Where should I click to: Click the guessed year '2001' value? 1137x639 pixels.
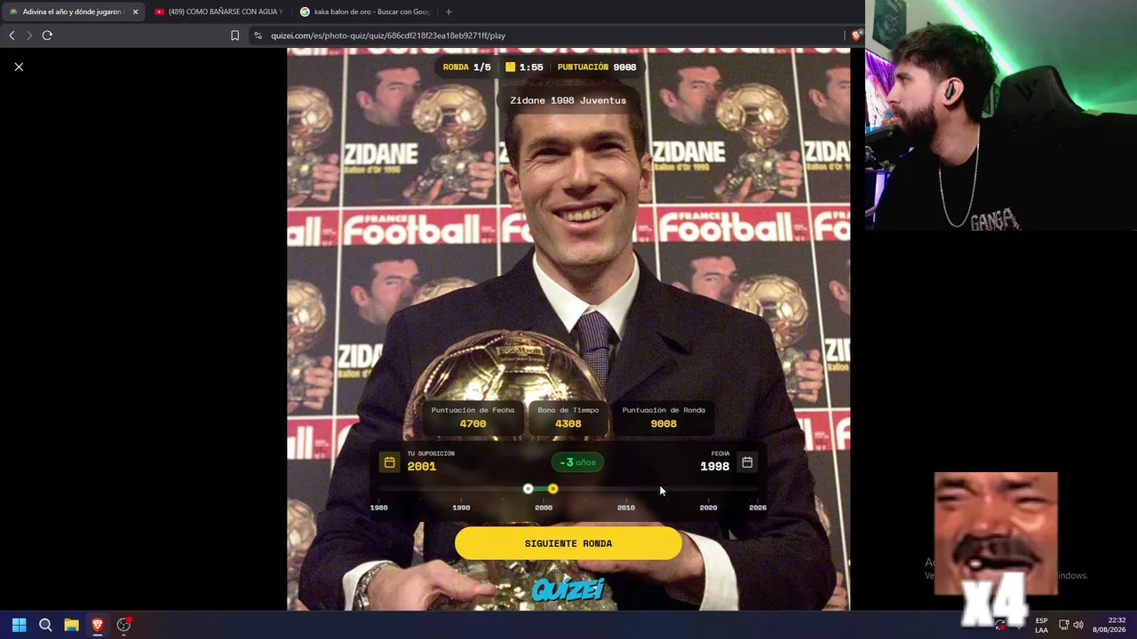point(422,467)
